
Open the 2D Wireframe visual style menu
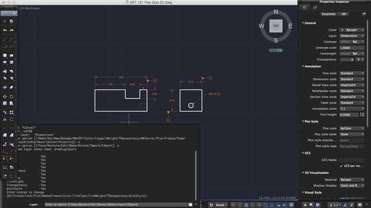pos(30,8)
